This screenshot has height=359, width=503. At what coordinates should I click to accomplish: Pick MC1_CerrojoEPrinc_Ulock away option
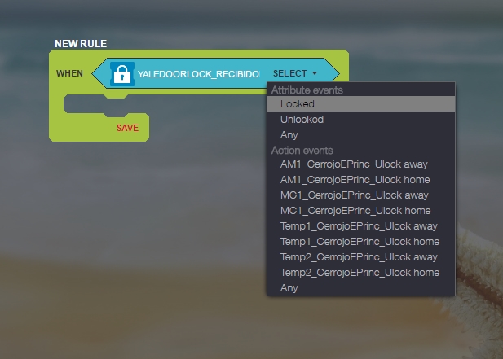click(354, 195)
